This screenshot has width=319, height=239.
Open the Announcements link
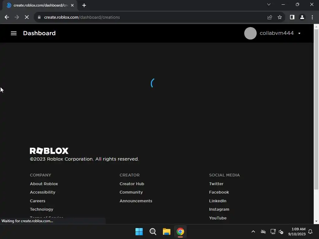pyautogui.click(x=136, y=201)
